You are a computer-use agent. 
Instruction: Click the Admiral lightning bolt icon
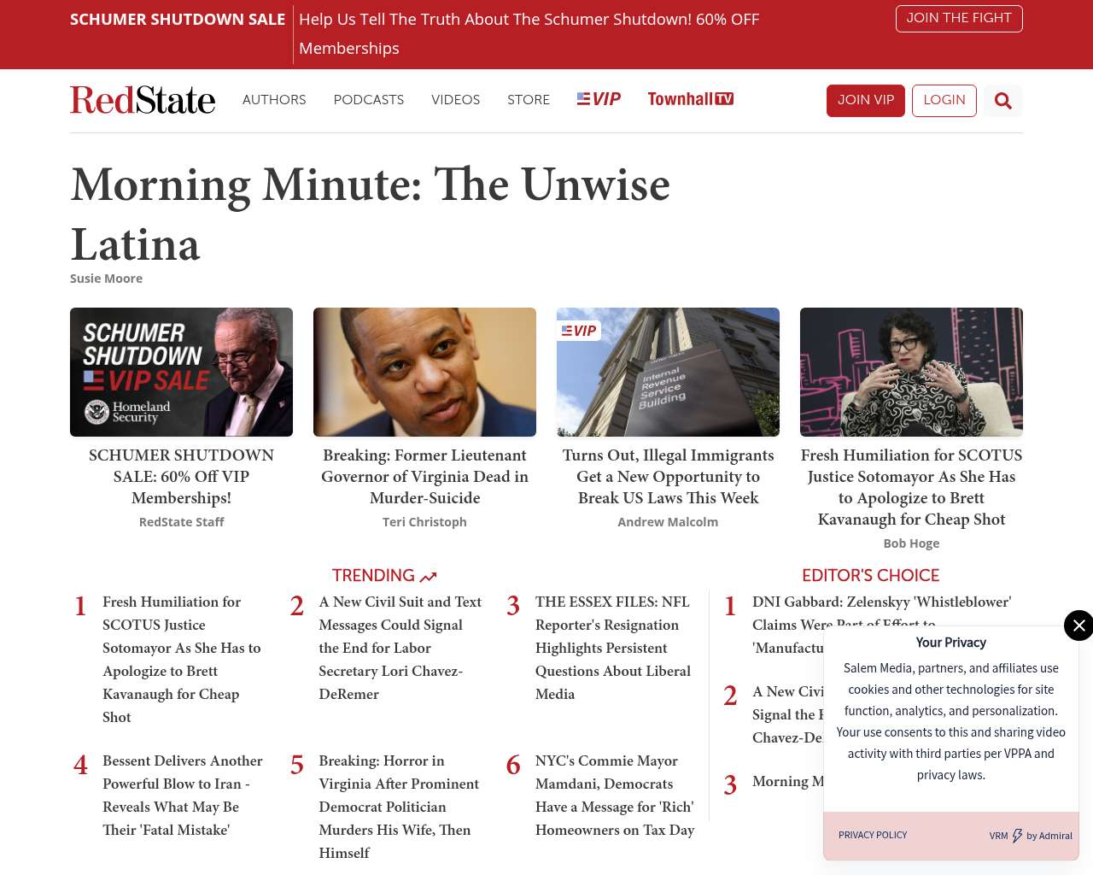(1017, 836)
